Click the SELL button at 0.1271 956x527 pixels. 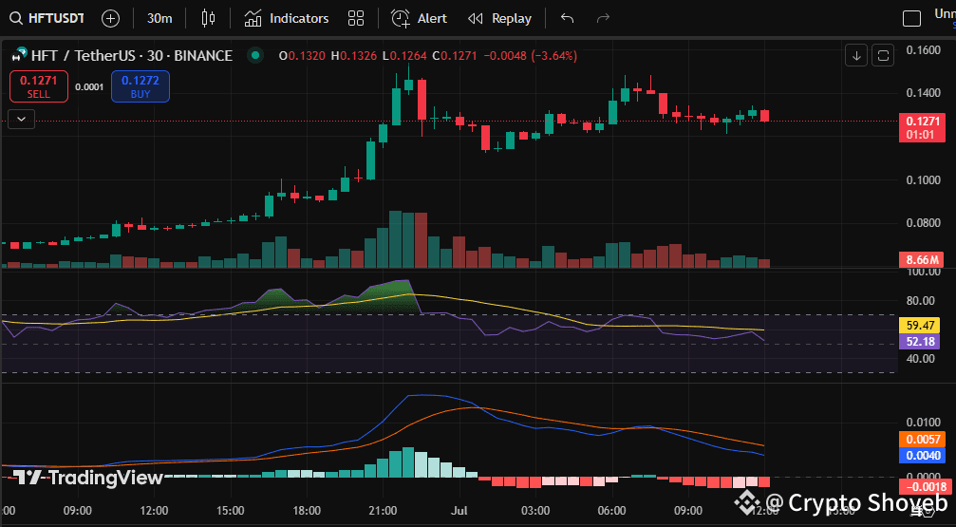[x=39, y=86]
